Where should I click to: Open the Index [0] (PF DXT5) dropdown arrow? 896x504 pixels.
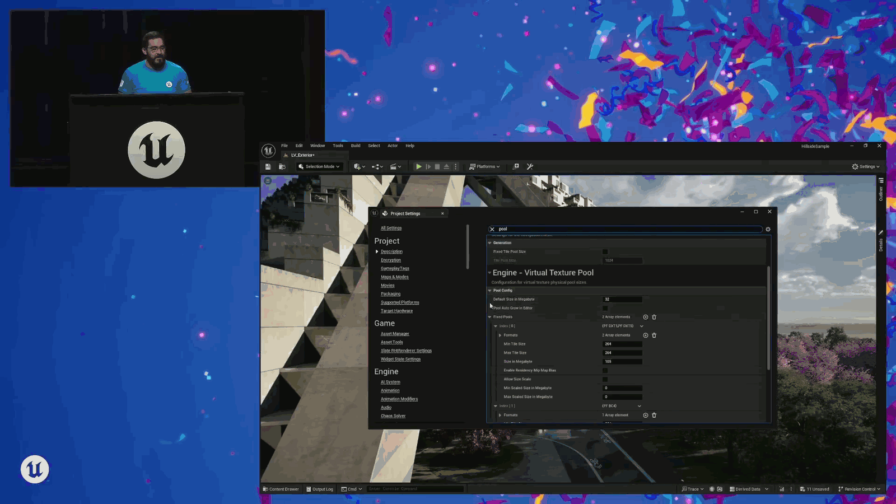tap(642, 326)
